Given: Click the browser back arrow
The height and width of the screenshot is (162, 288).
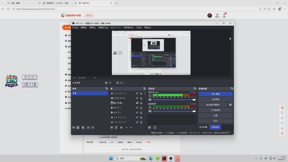Looking at the screenshot, I should point(3,9).
